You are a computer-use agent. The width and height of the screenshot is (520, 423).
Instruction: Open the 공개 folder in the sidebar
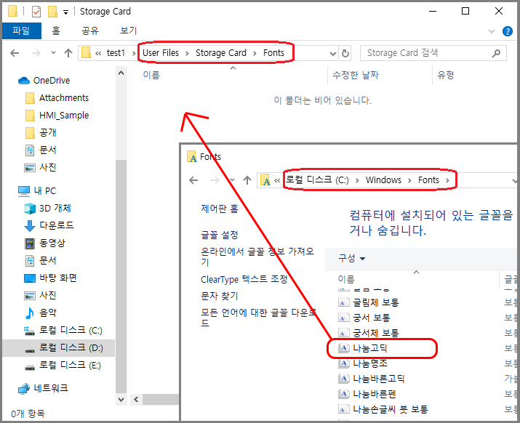click(41, 132)
